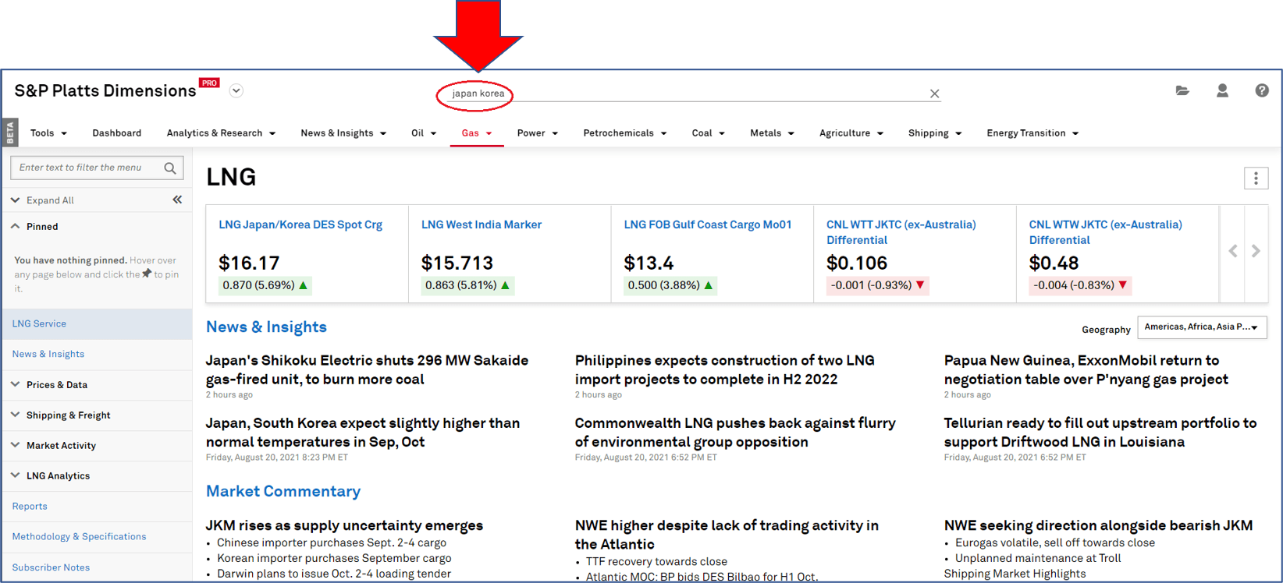Open Commonwealth LNG opposition article

point(735,433)
